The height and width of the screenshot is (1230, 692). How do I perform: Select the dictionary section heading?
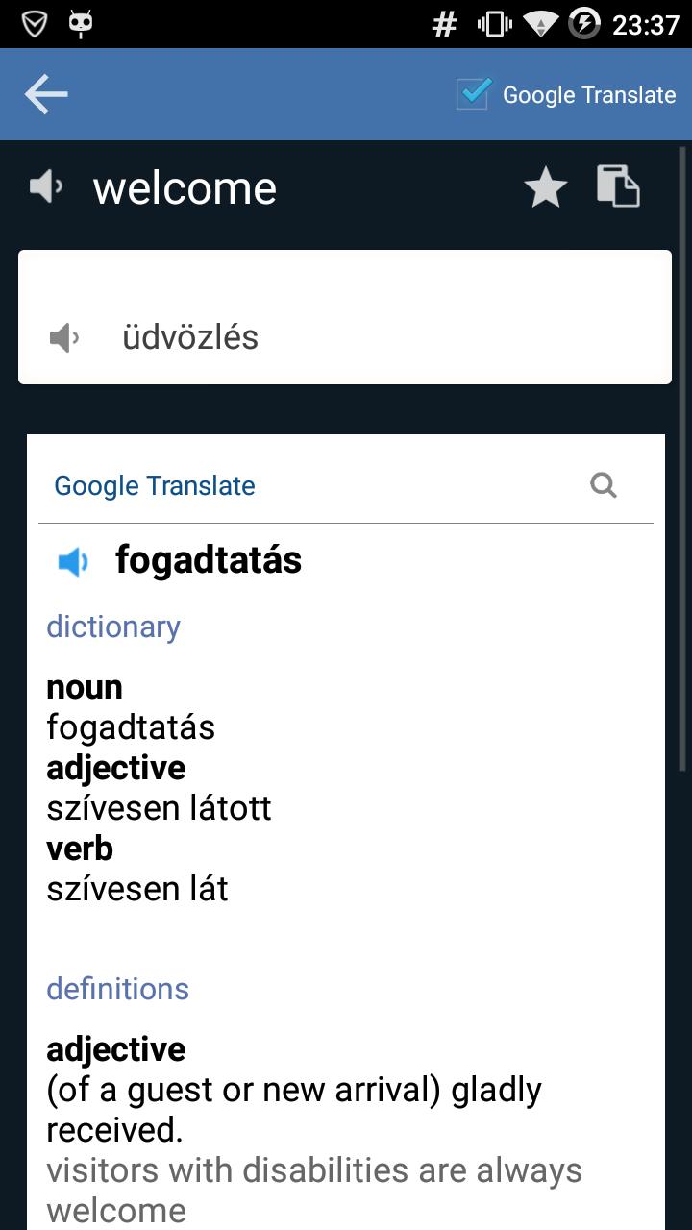113,627
